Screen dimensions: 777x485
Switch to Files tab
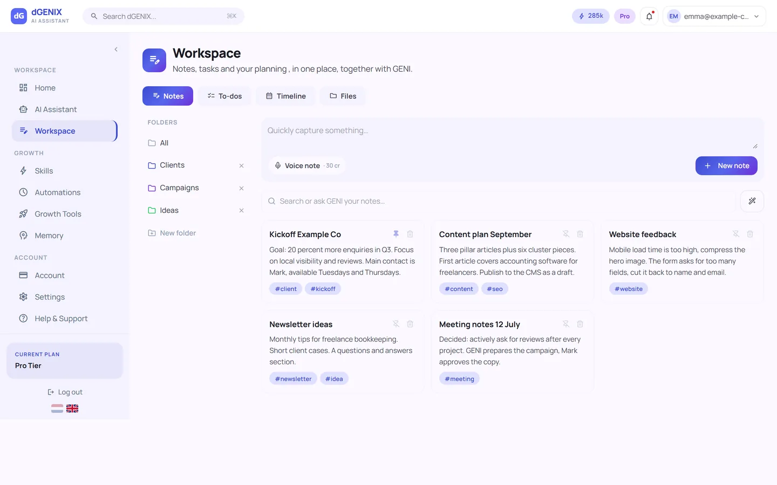(343, 96)
